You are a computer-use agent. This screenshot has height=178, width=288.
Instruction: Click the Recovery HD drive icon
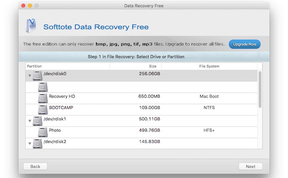click(x=43, y=98)
